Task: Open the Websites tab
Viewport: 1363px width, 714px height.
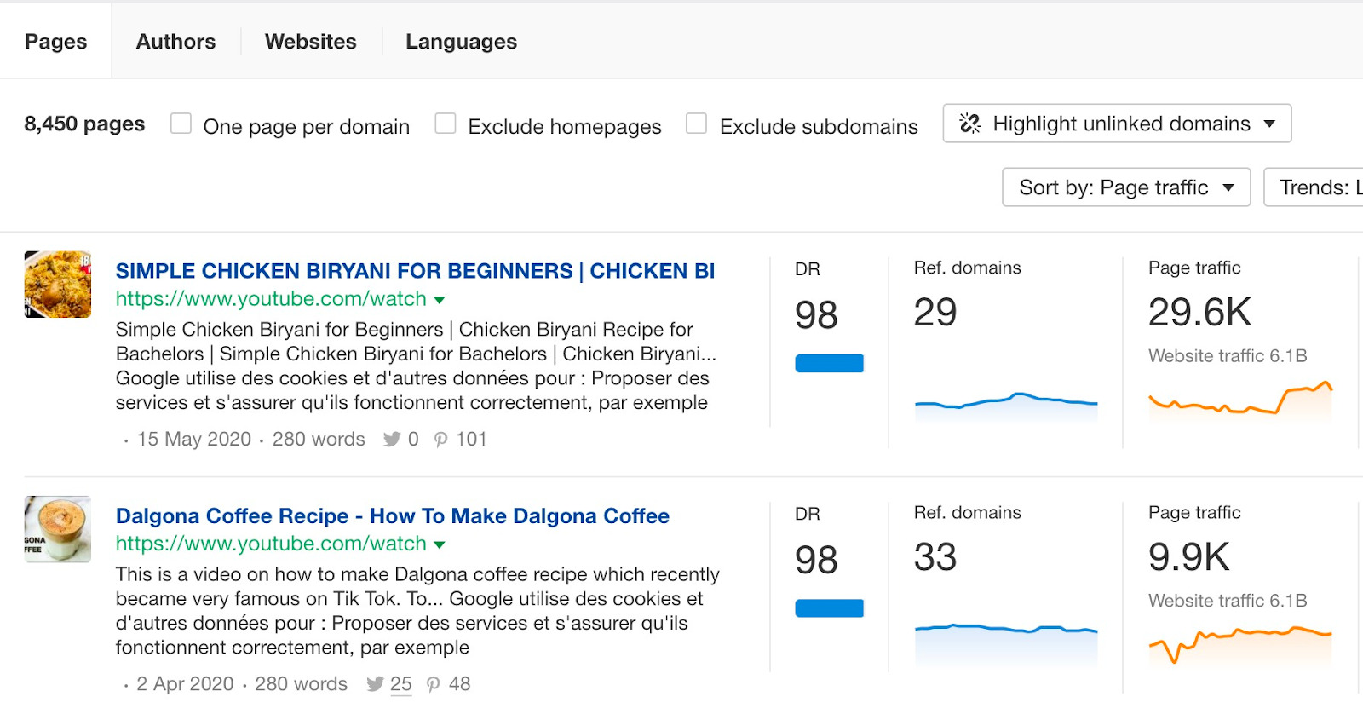Action: tap(310, 42)
